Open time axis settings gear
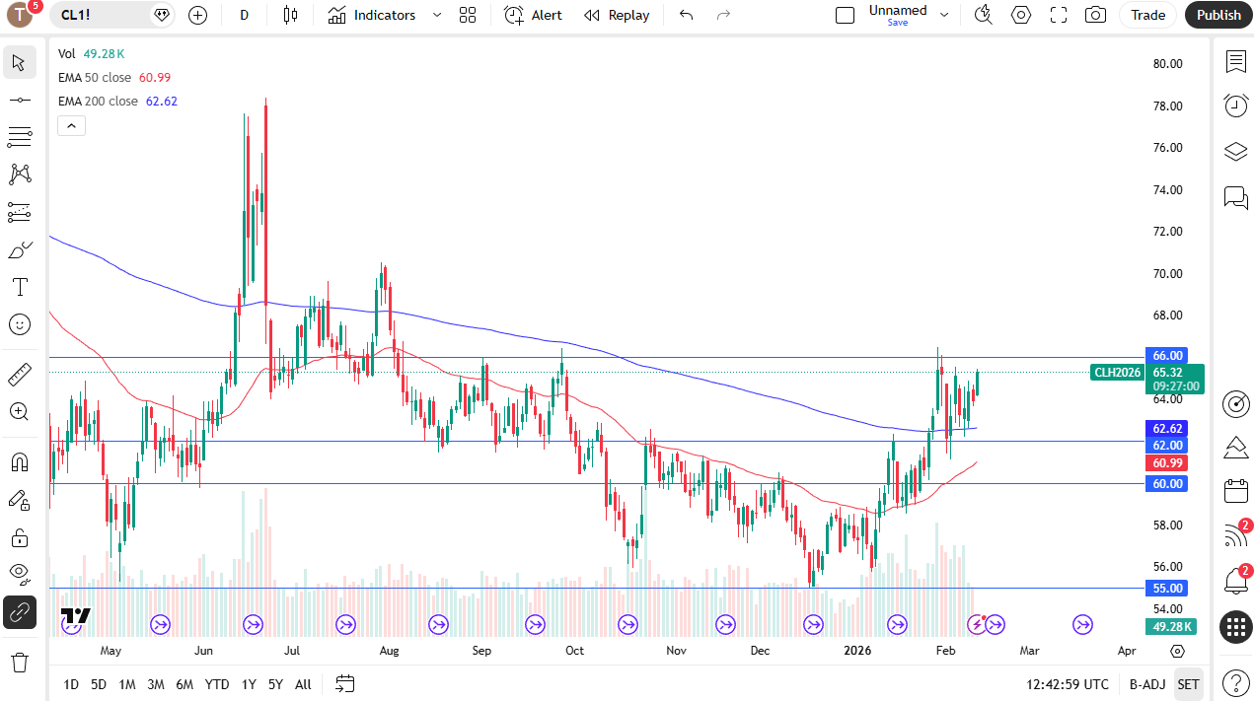Screen dimensions: 1254x701 (1177, 651)
